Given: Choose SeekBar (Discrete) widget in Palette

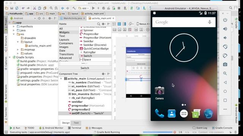Looking at the screenshot, I should [95, 45].
